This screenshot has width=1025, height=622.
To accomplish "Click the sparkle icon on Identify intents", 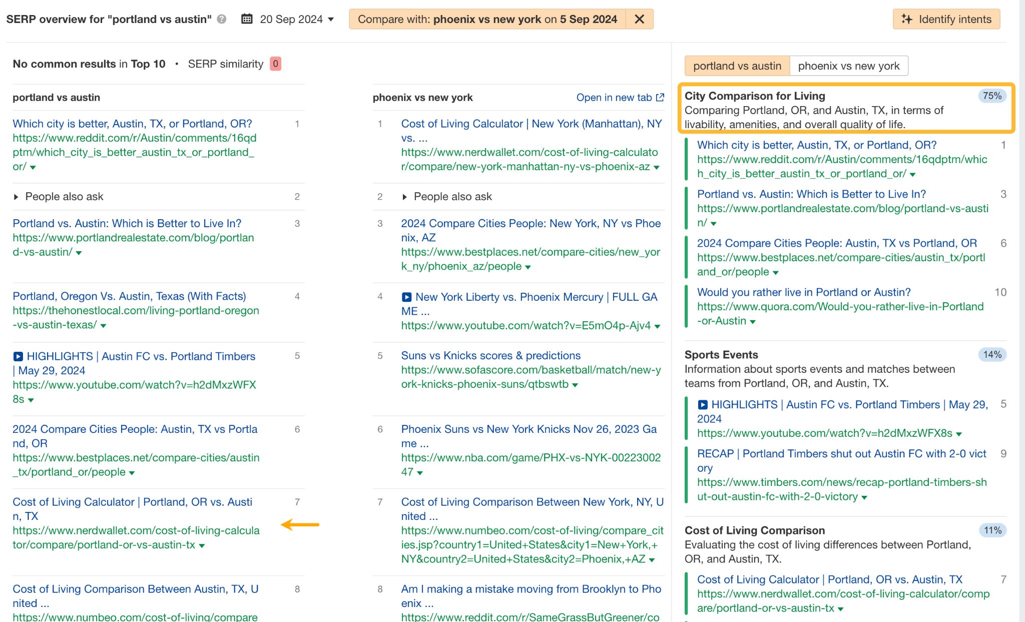I will [908, 19].
